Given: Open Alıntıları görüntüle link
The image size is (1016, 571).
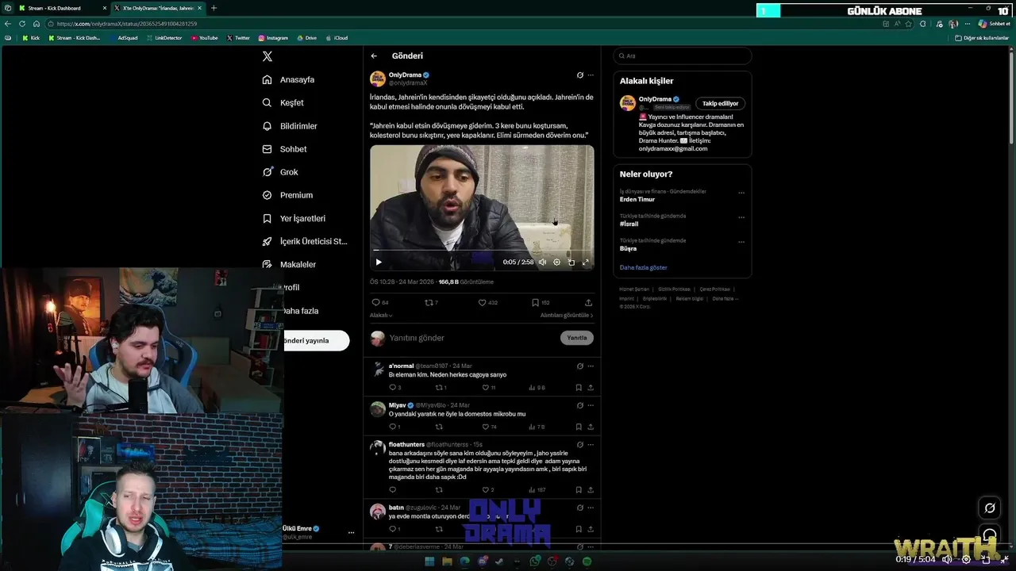Looking at the screenshot, I should [x=567, y=316].
